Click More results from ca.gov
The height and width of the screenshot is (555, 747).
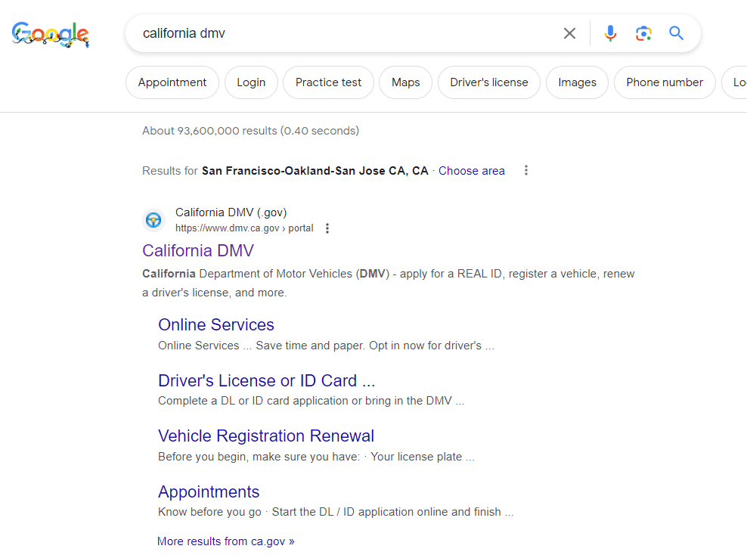point(226,541)
